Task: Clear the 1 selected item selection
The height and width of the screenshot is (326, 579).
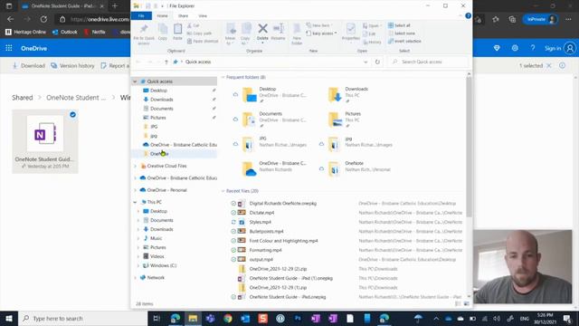Action: (549, 65)
